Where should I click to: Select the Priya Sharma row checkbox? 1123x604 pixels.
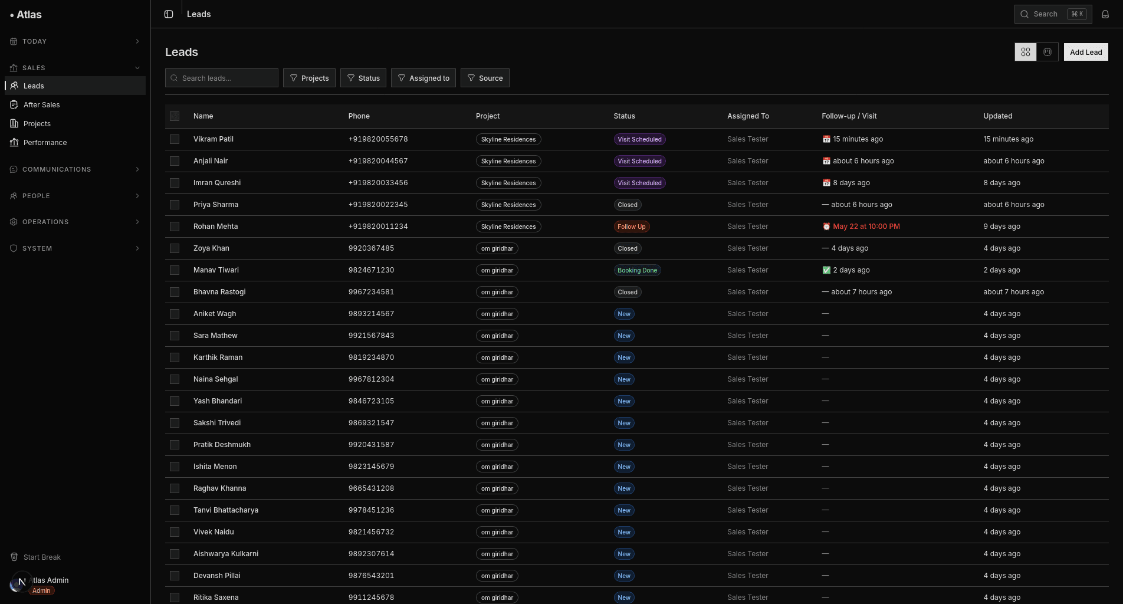[x=175, y=205]
